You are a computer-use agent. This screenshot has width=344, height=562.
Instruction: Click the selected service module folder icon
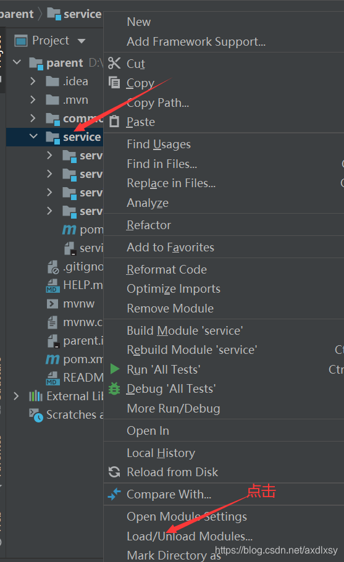coord(52,137)
